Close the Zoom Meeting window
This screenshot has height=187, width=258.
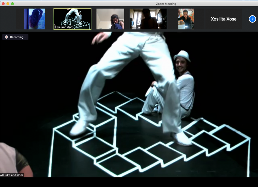tap(3, 4)
